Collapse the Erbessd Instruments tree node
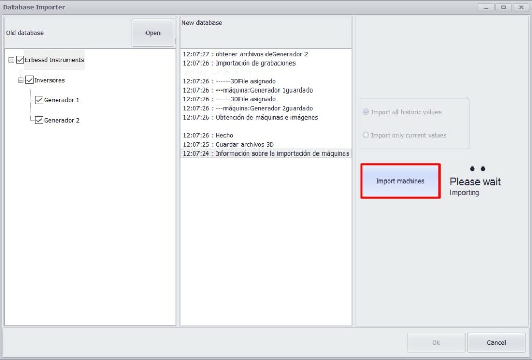 click(11, 60)
